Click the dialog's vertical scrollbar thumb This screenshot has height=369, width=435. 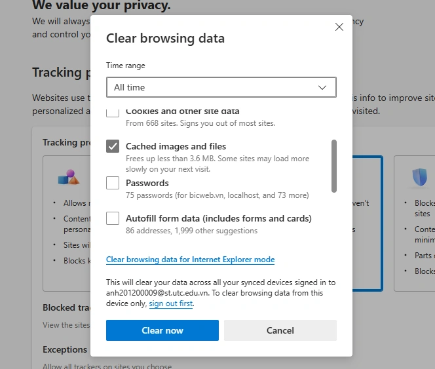334,166
